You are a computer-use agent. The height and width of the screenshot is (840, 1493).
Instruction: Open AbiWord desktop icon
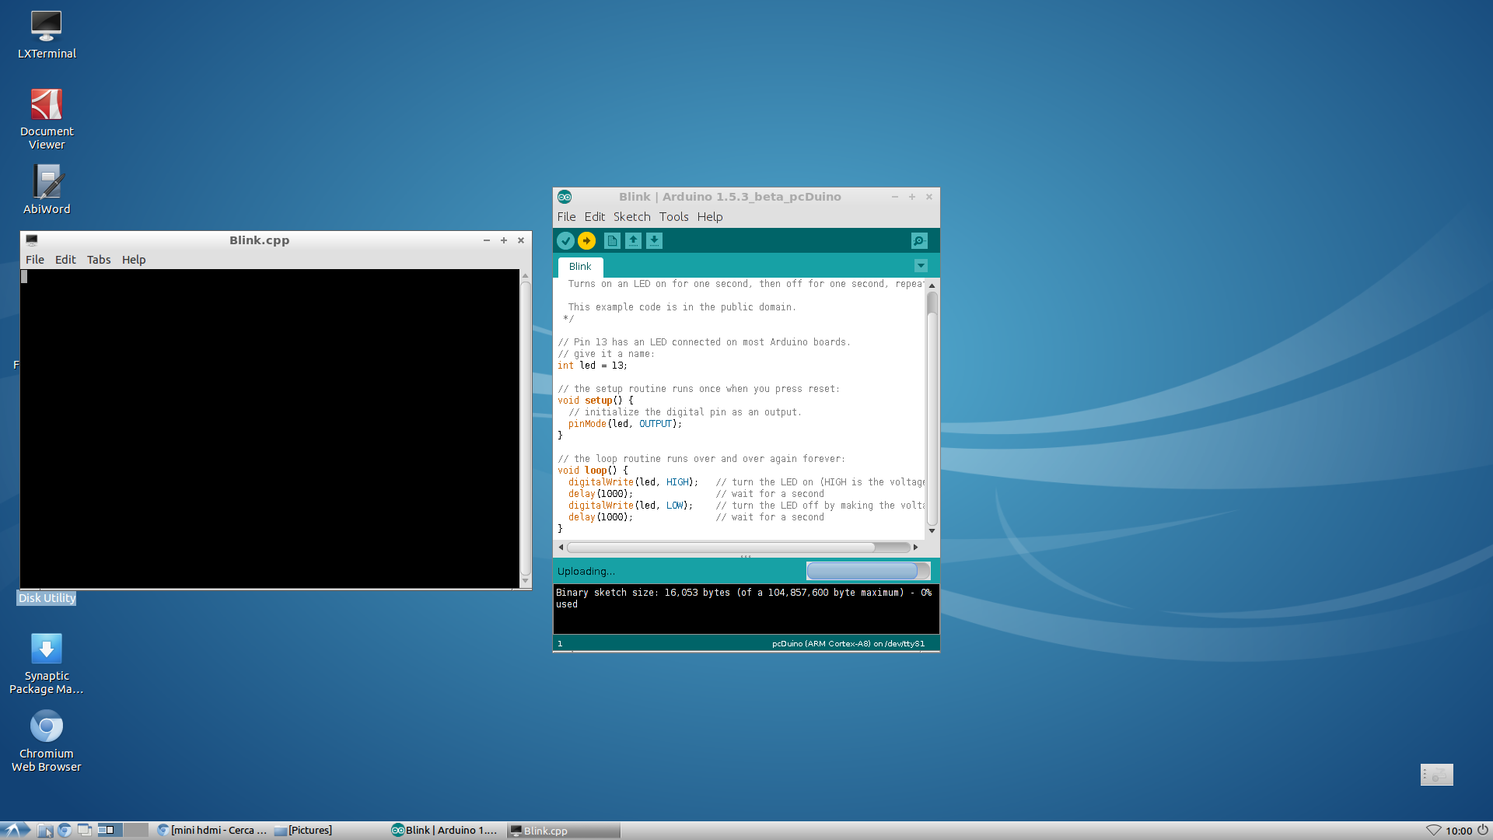[47, 189]
